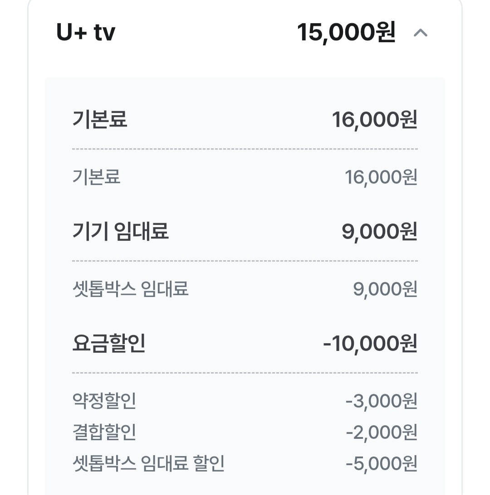Screen dimensions: 490x495
Task: Click the -5,000원 discount amount
Action: pyautogui.click(x=381, y=464)
